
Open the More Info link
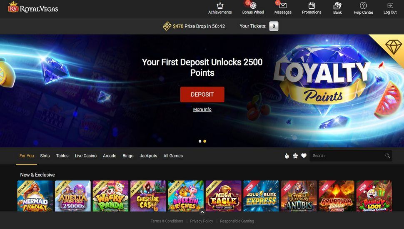click(x=202, y=109)
